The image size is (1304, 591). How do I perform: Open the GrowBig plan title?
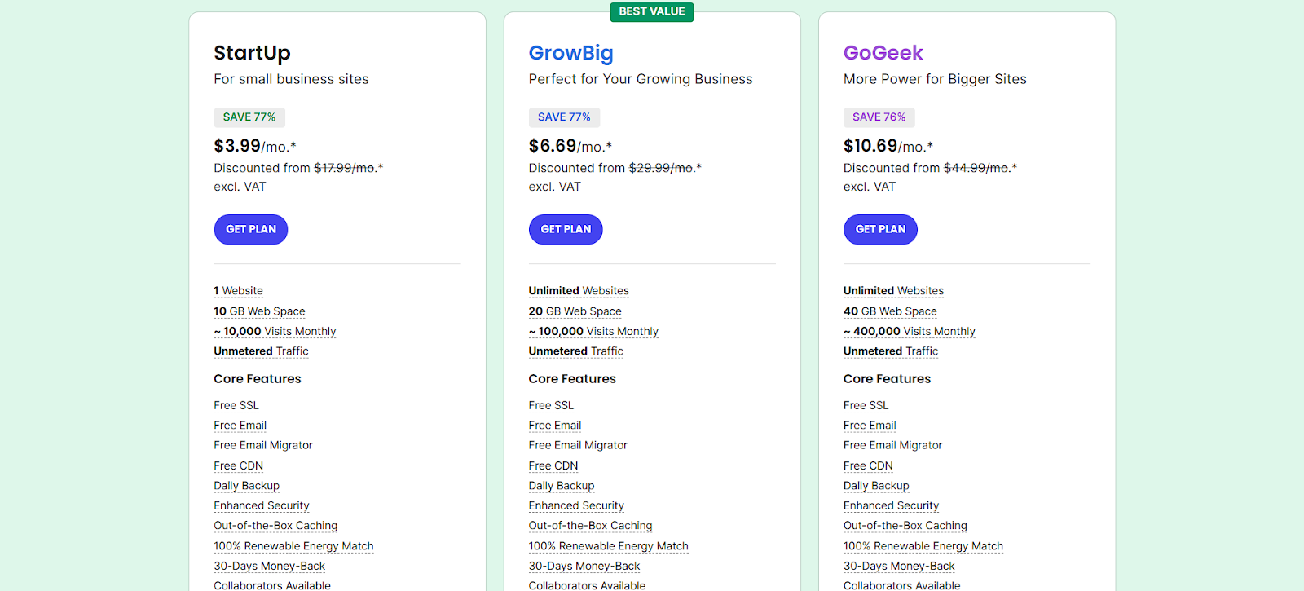pos(570,53)
